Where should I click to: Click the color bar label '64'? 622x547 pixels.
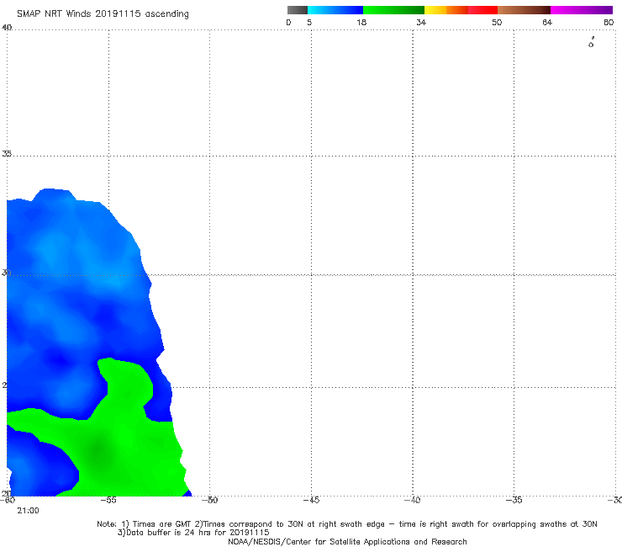pyautogui.click(x=547, y=22)
